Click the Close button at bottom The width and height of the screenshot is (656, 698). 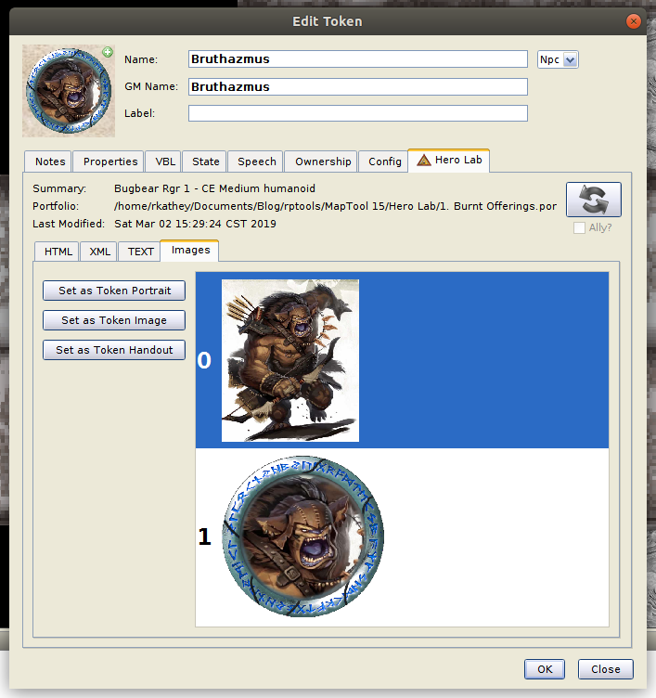pyautogui.click(x=606, y=669)
